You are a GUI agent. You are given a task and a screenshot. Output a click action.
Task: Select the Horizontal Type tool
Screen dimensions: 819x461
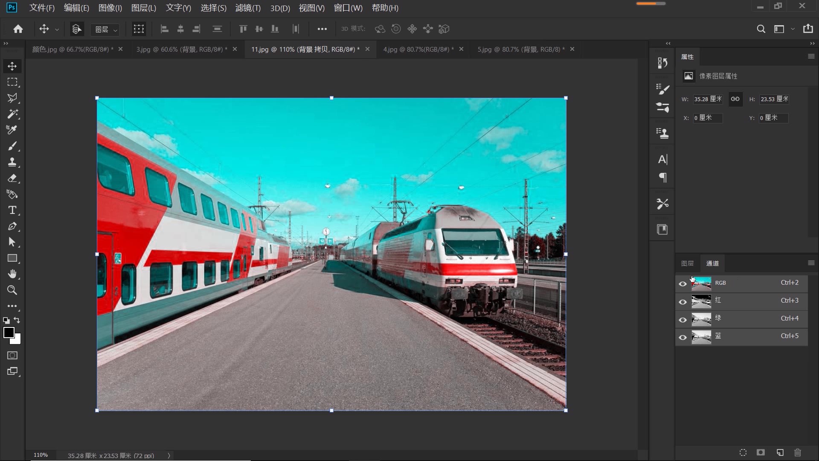12,210
